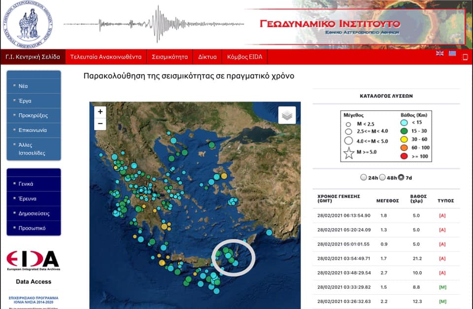Open the EIDA Data Access logo
473x309 pixels.
(x=33, y=262)
